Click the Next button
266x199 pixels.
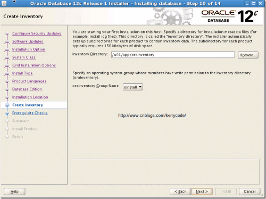point(202,192)
